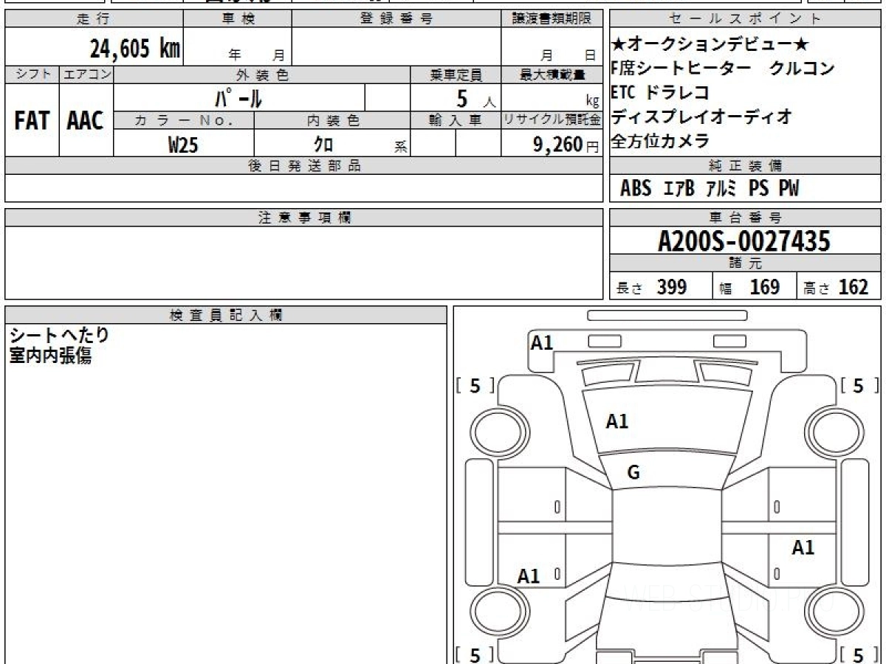886x664 pixels.
Task: Click the 全方位カメラ line
Action: click(x=660, y=140)
